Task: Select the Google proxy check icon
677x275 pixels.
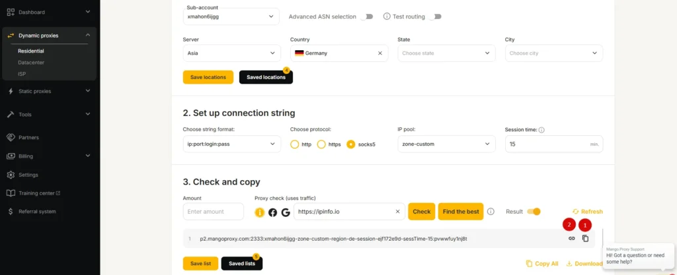Action: 286,212
